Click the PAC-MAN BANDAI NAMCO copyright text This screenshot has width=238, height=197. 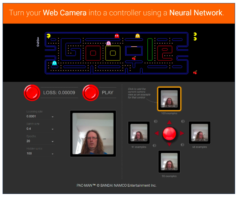[x=117, y=185]
